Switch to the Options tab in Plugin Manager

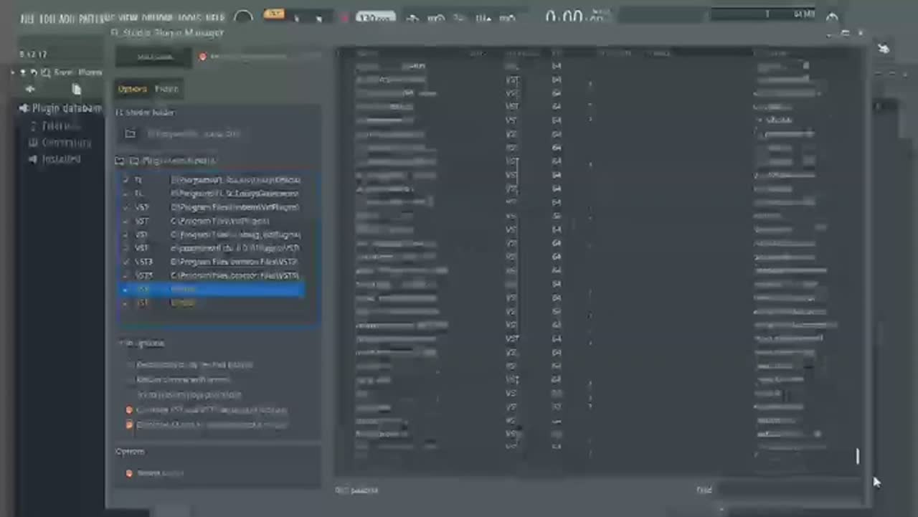tap(133, 89)
